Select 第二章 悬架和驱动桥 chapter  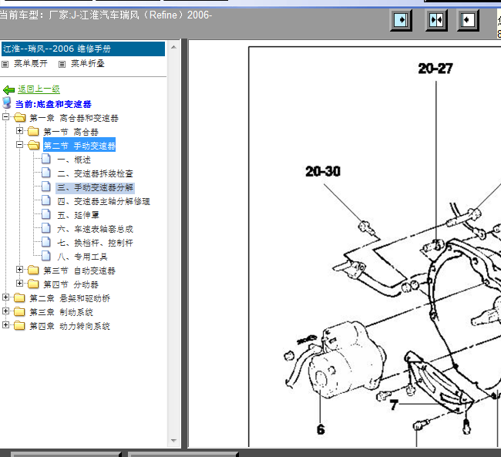tap(69, 298)
